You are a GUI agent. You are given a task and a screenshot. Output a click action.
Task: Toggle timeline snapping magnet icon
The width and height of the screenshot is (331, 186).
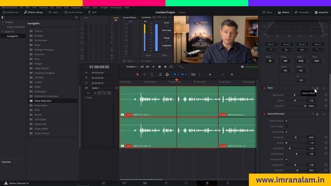[167, 74]
